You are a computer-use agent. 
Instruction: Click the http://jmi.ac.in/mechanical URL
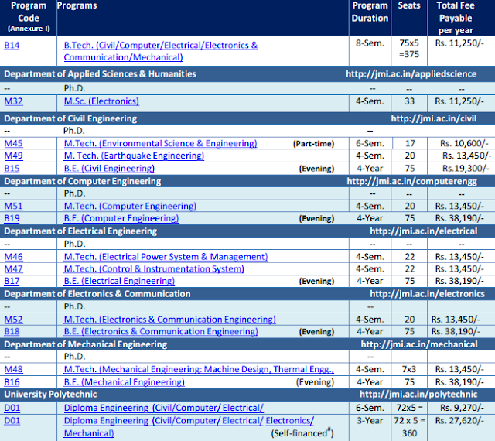419,344
